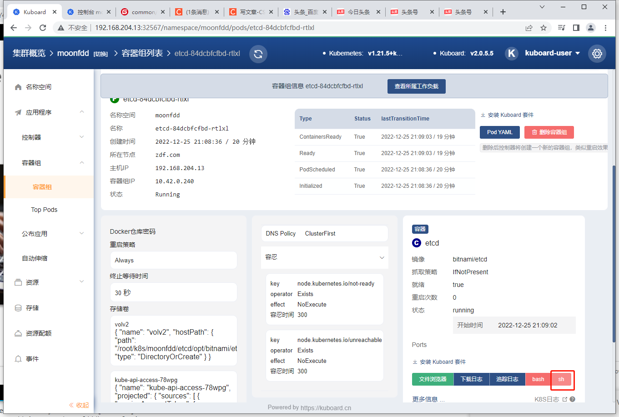The width and height of the screenshot is (619, 417).
Task: Expand the 容忍 tolerations section
Action: coord(325,257)
